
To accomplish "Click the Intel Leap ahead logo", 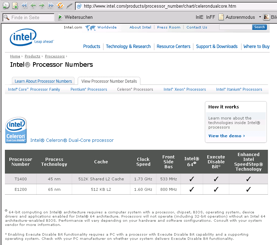I will [32, 38].
